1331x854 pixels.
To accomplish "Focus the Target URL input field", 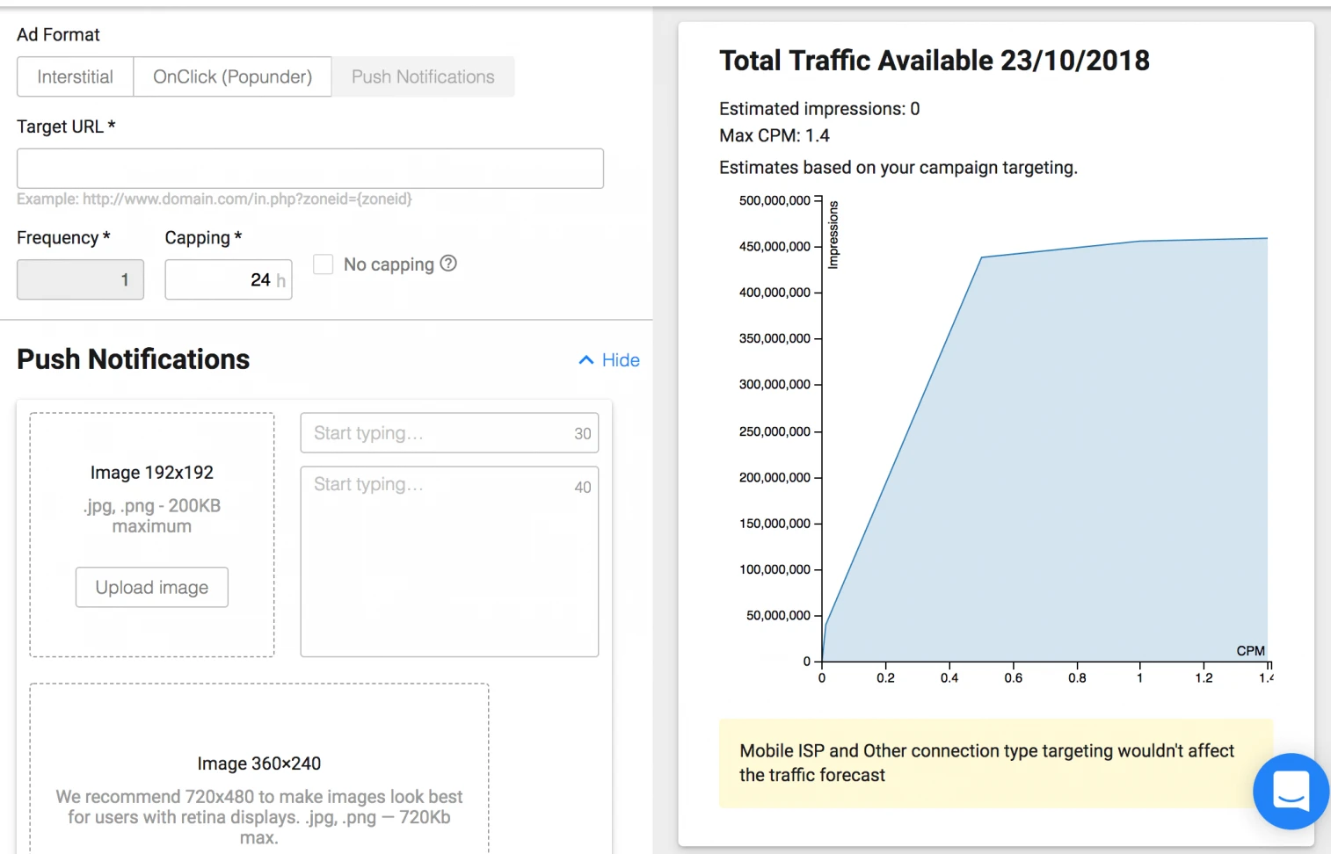I will 310,168.
